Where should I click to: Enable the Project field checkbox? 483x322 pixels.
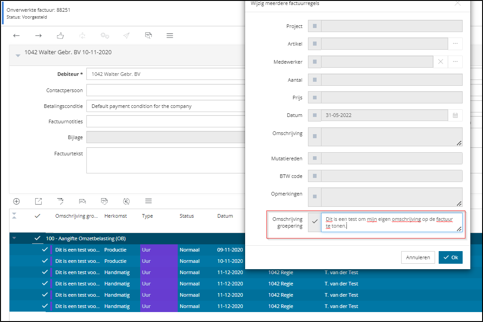point(314,26)
